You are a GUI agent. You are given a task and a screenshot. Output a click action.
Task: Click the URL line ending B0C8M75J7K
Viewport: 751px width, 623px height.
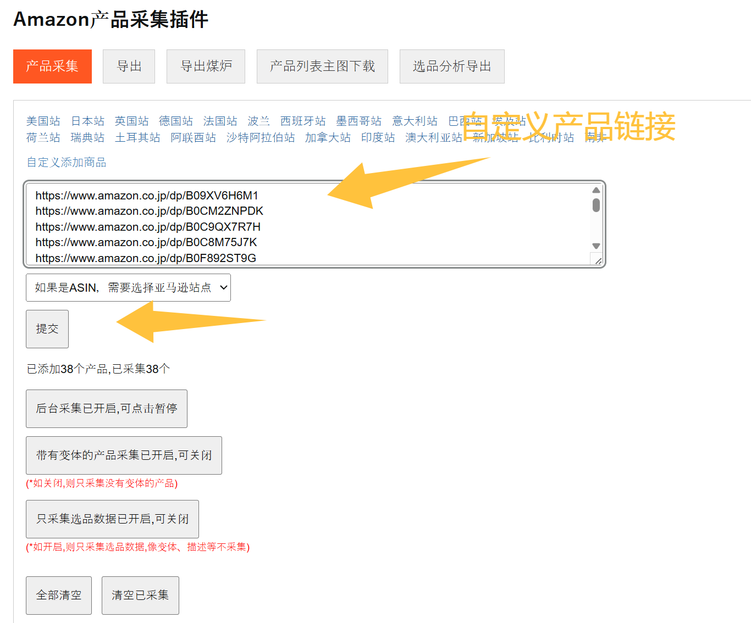point(146,242)
